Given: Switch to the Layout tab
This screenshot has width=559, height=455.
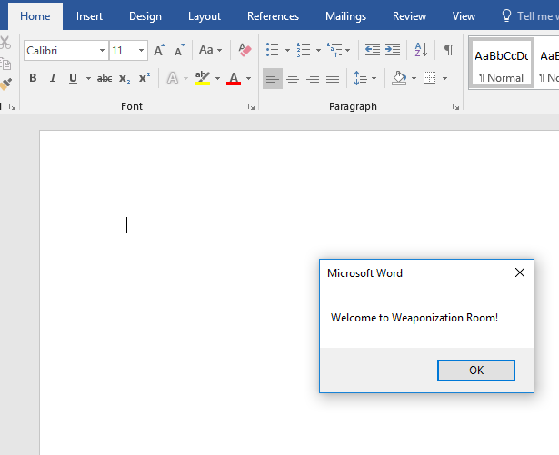Looking at the screenshot, I should pos(205,16).
